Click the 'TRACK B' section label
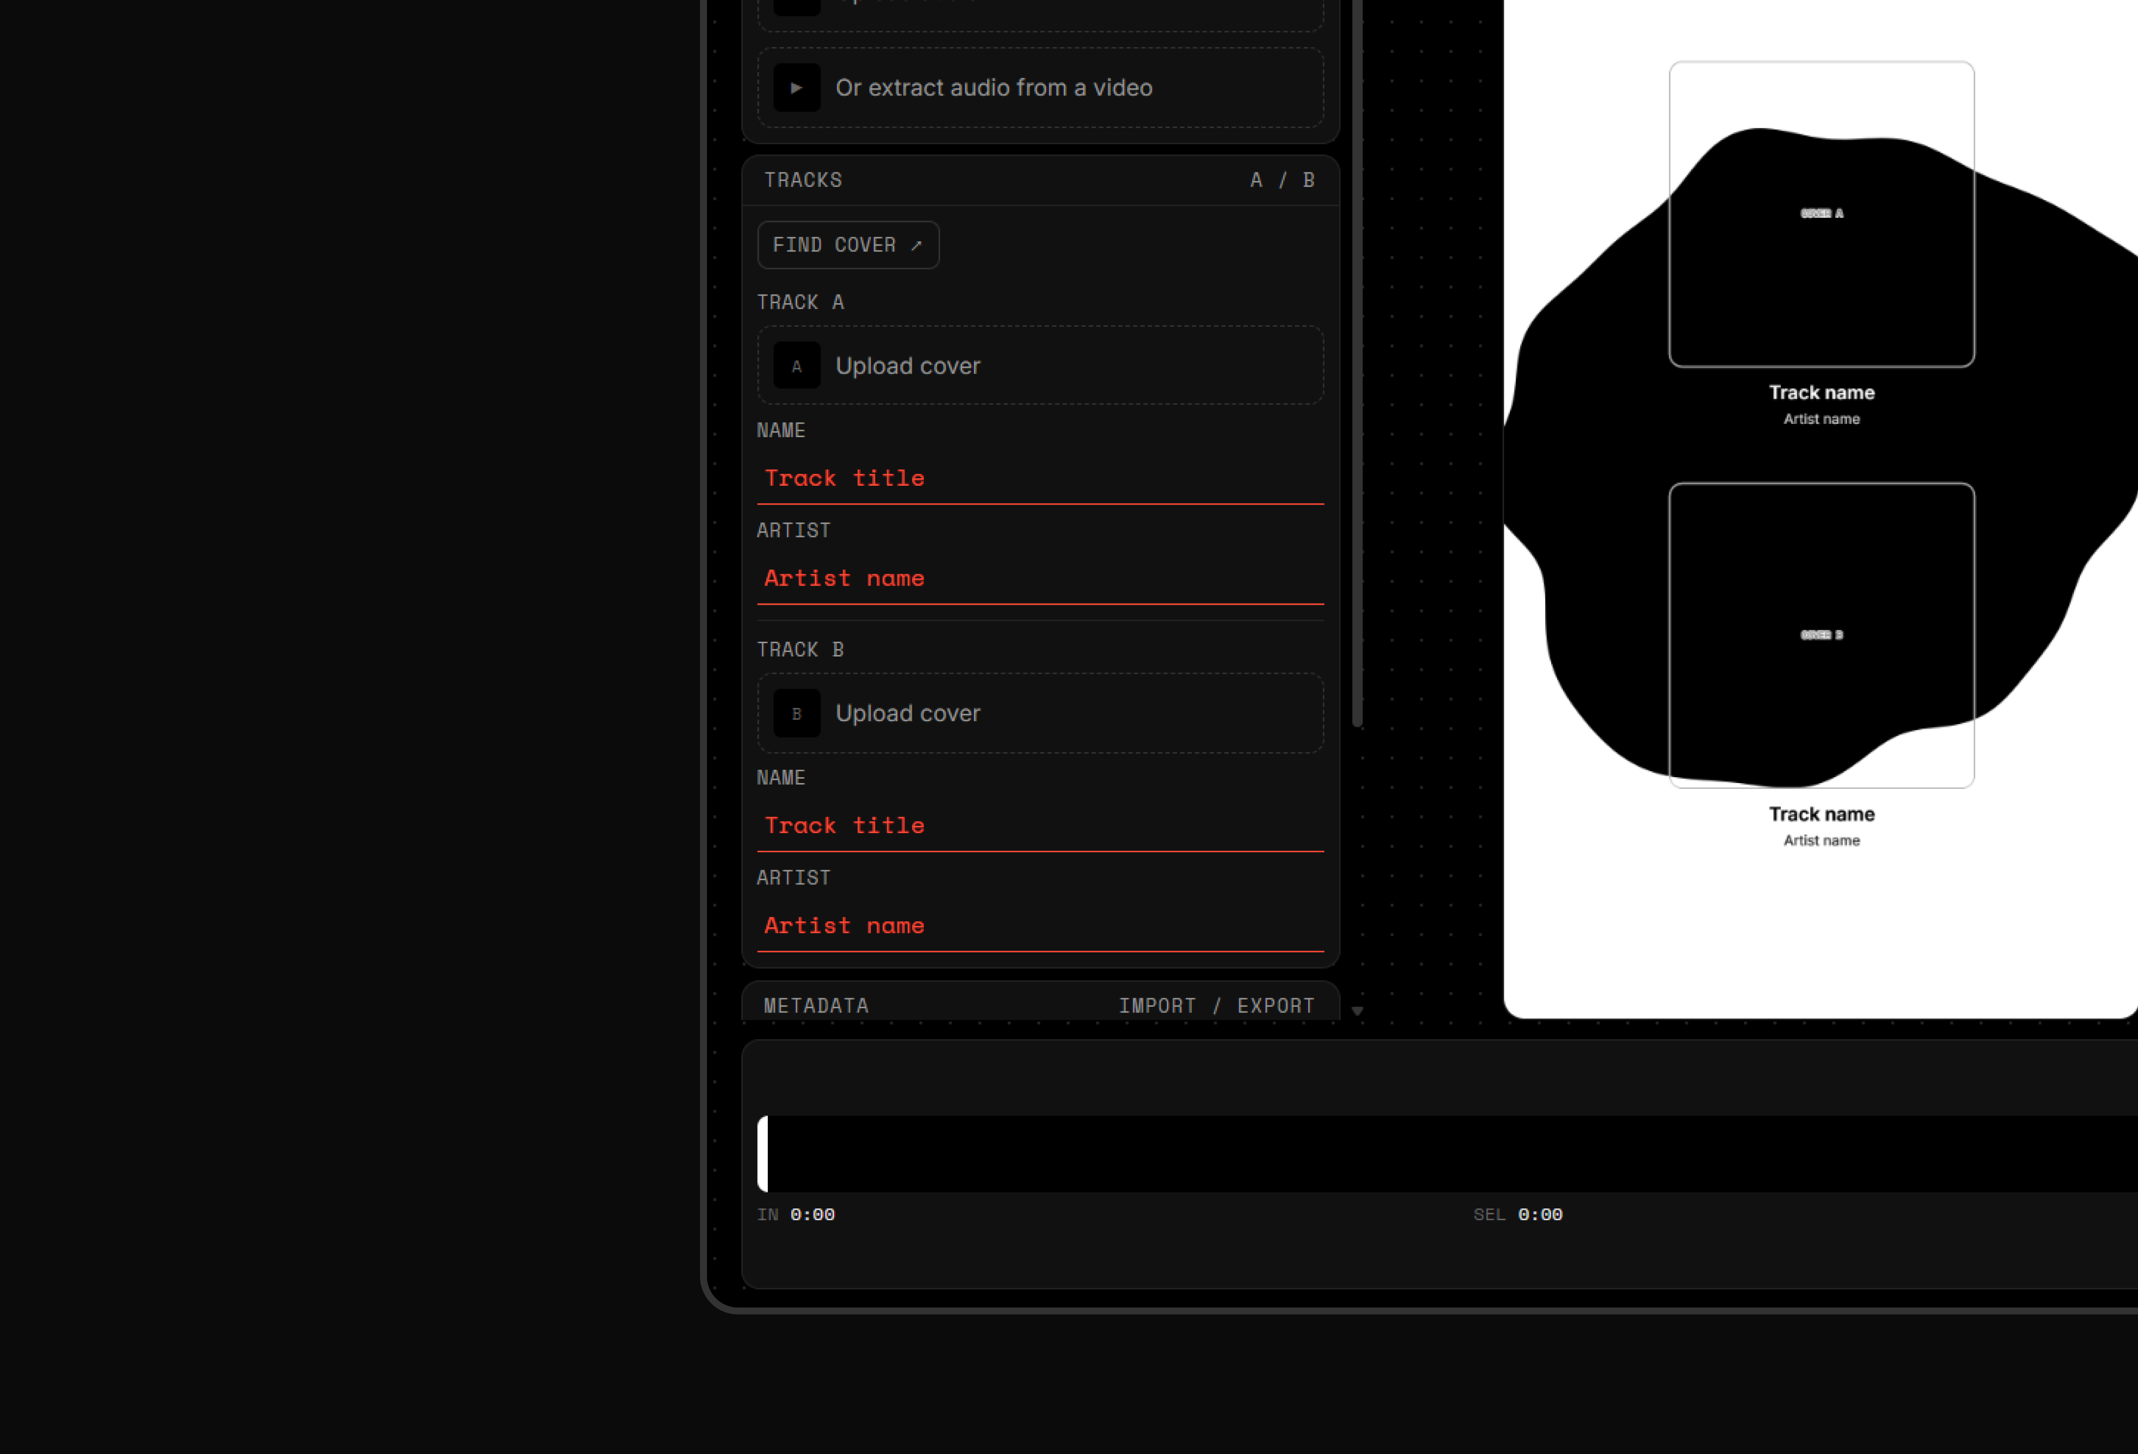 800,650
